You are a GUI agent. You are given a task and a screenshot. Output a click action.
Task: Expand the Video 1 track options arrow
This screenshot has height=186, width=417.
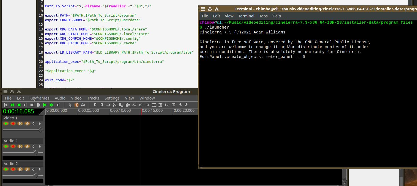coord(40,124)
